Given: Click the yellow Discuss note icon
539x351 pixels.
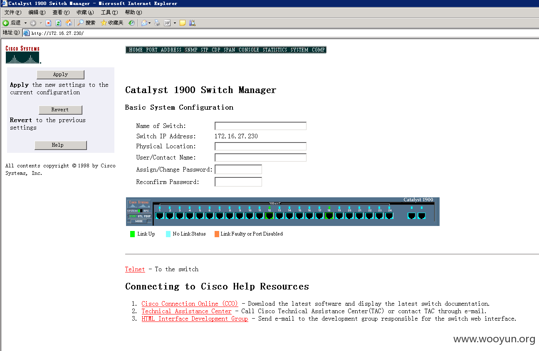Looking at the screenshot, I should click(182, 23).
